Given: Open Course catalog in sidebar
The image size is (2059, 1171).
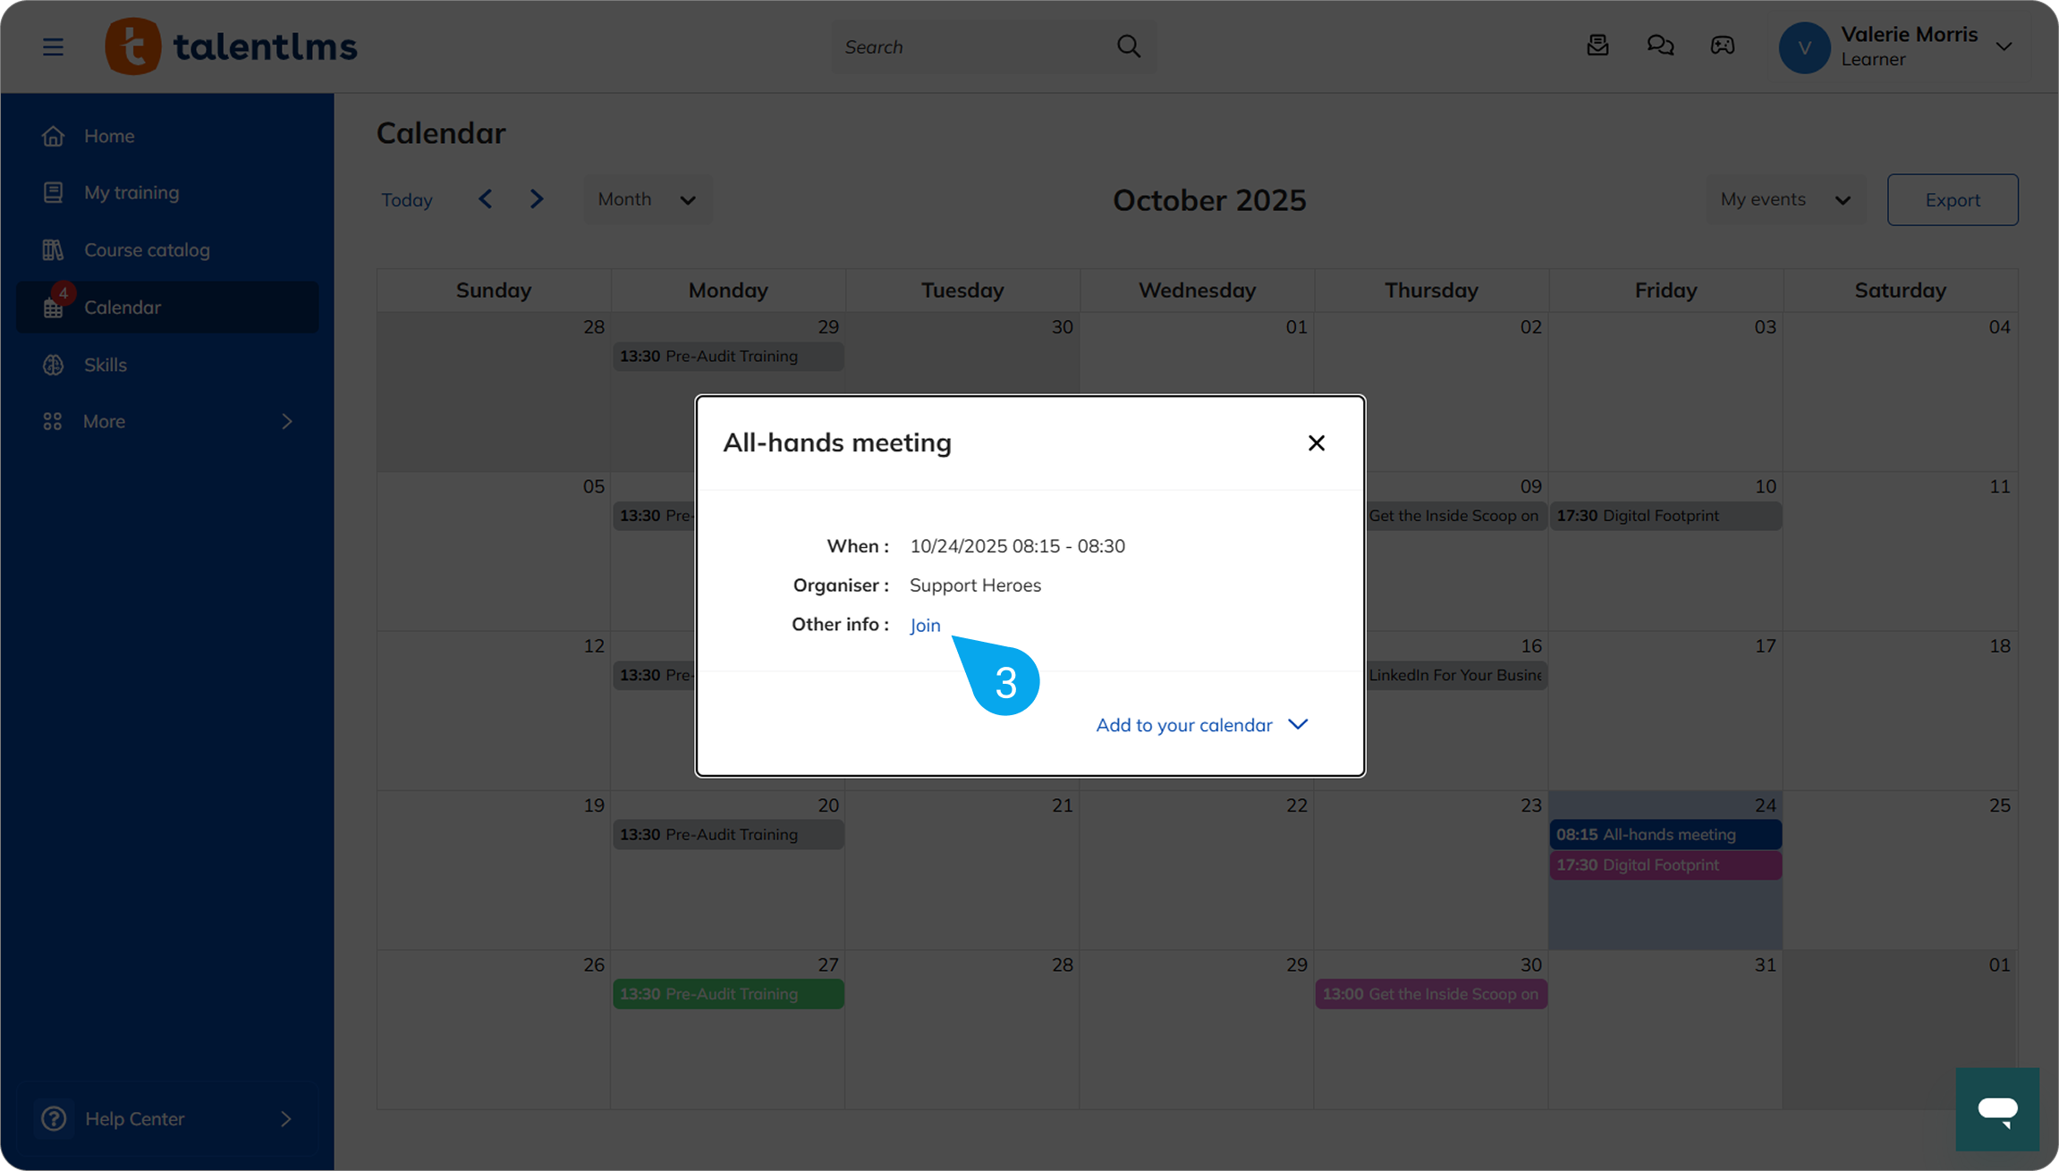Looking at the screenshot, I should pyautogui.click(x=147, y=250).
